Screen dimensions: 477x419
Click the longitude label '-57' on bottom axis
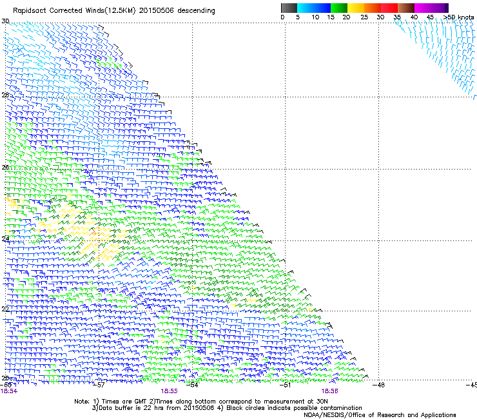(x=99, y=385)
